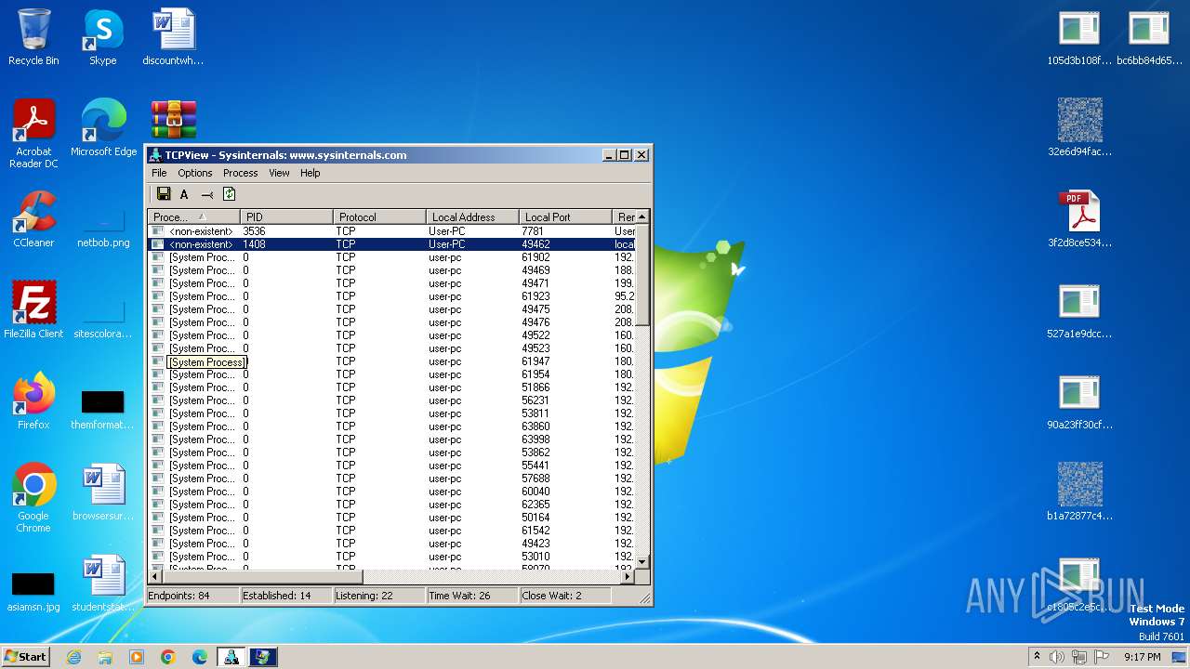
Task: Open the Skype desktop shortcut
Action: coord(103,37)
